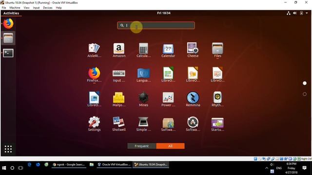
Task: Click Cortana search circle in taskbar
Action: [x=12, y=168]
